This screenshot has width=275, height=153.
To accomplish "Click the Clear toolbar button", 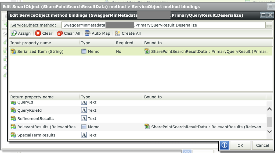I will 44,33.
